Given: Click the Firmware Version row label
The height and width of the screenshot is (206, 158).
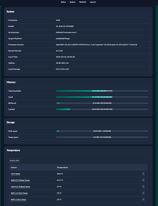Looking at the screenshot, I should click(16, 44).
